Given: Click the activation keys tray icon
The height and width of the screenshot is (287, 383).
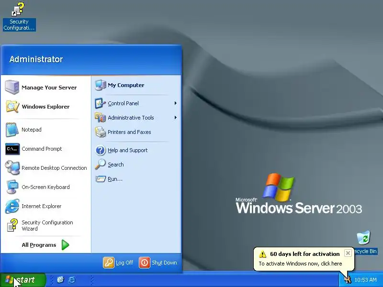Looking at the screenshot, I should [x=347, y=280].
